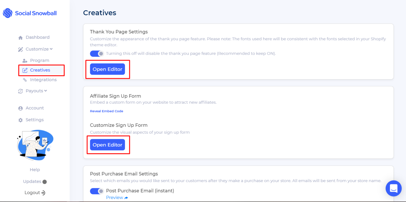Turn off Post Purchase Email (instant)
The image size is (406, 202).
click(97, 191)
